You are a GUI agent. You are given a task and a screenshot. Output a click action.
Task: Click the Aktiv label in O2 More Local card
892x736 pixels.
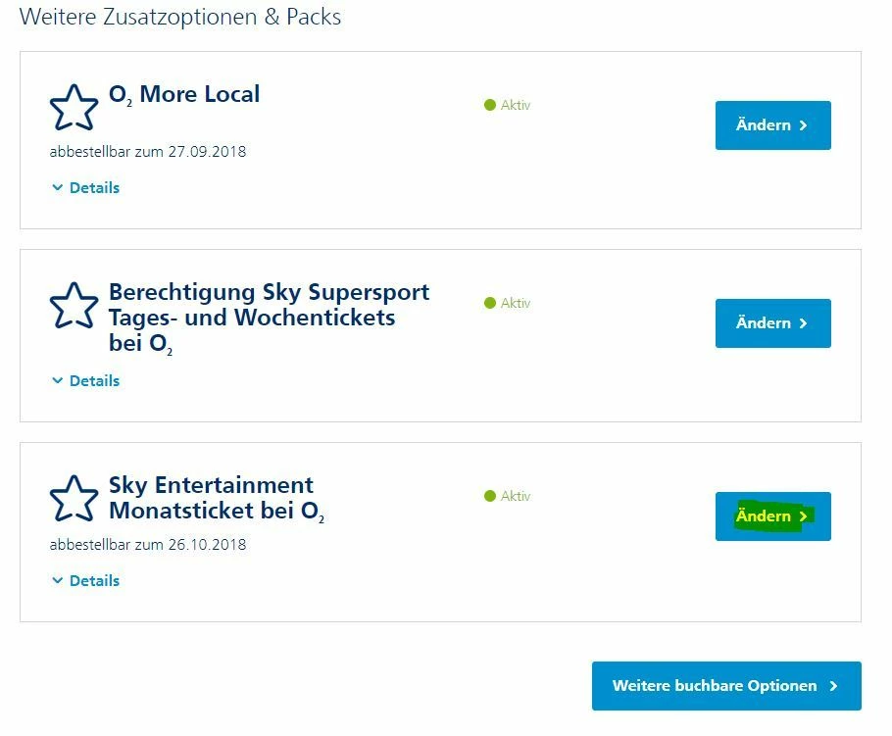pyautogui.click(x=516, y=105)
